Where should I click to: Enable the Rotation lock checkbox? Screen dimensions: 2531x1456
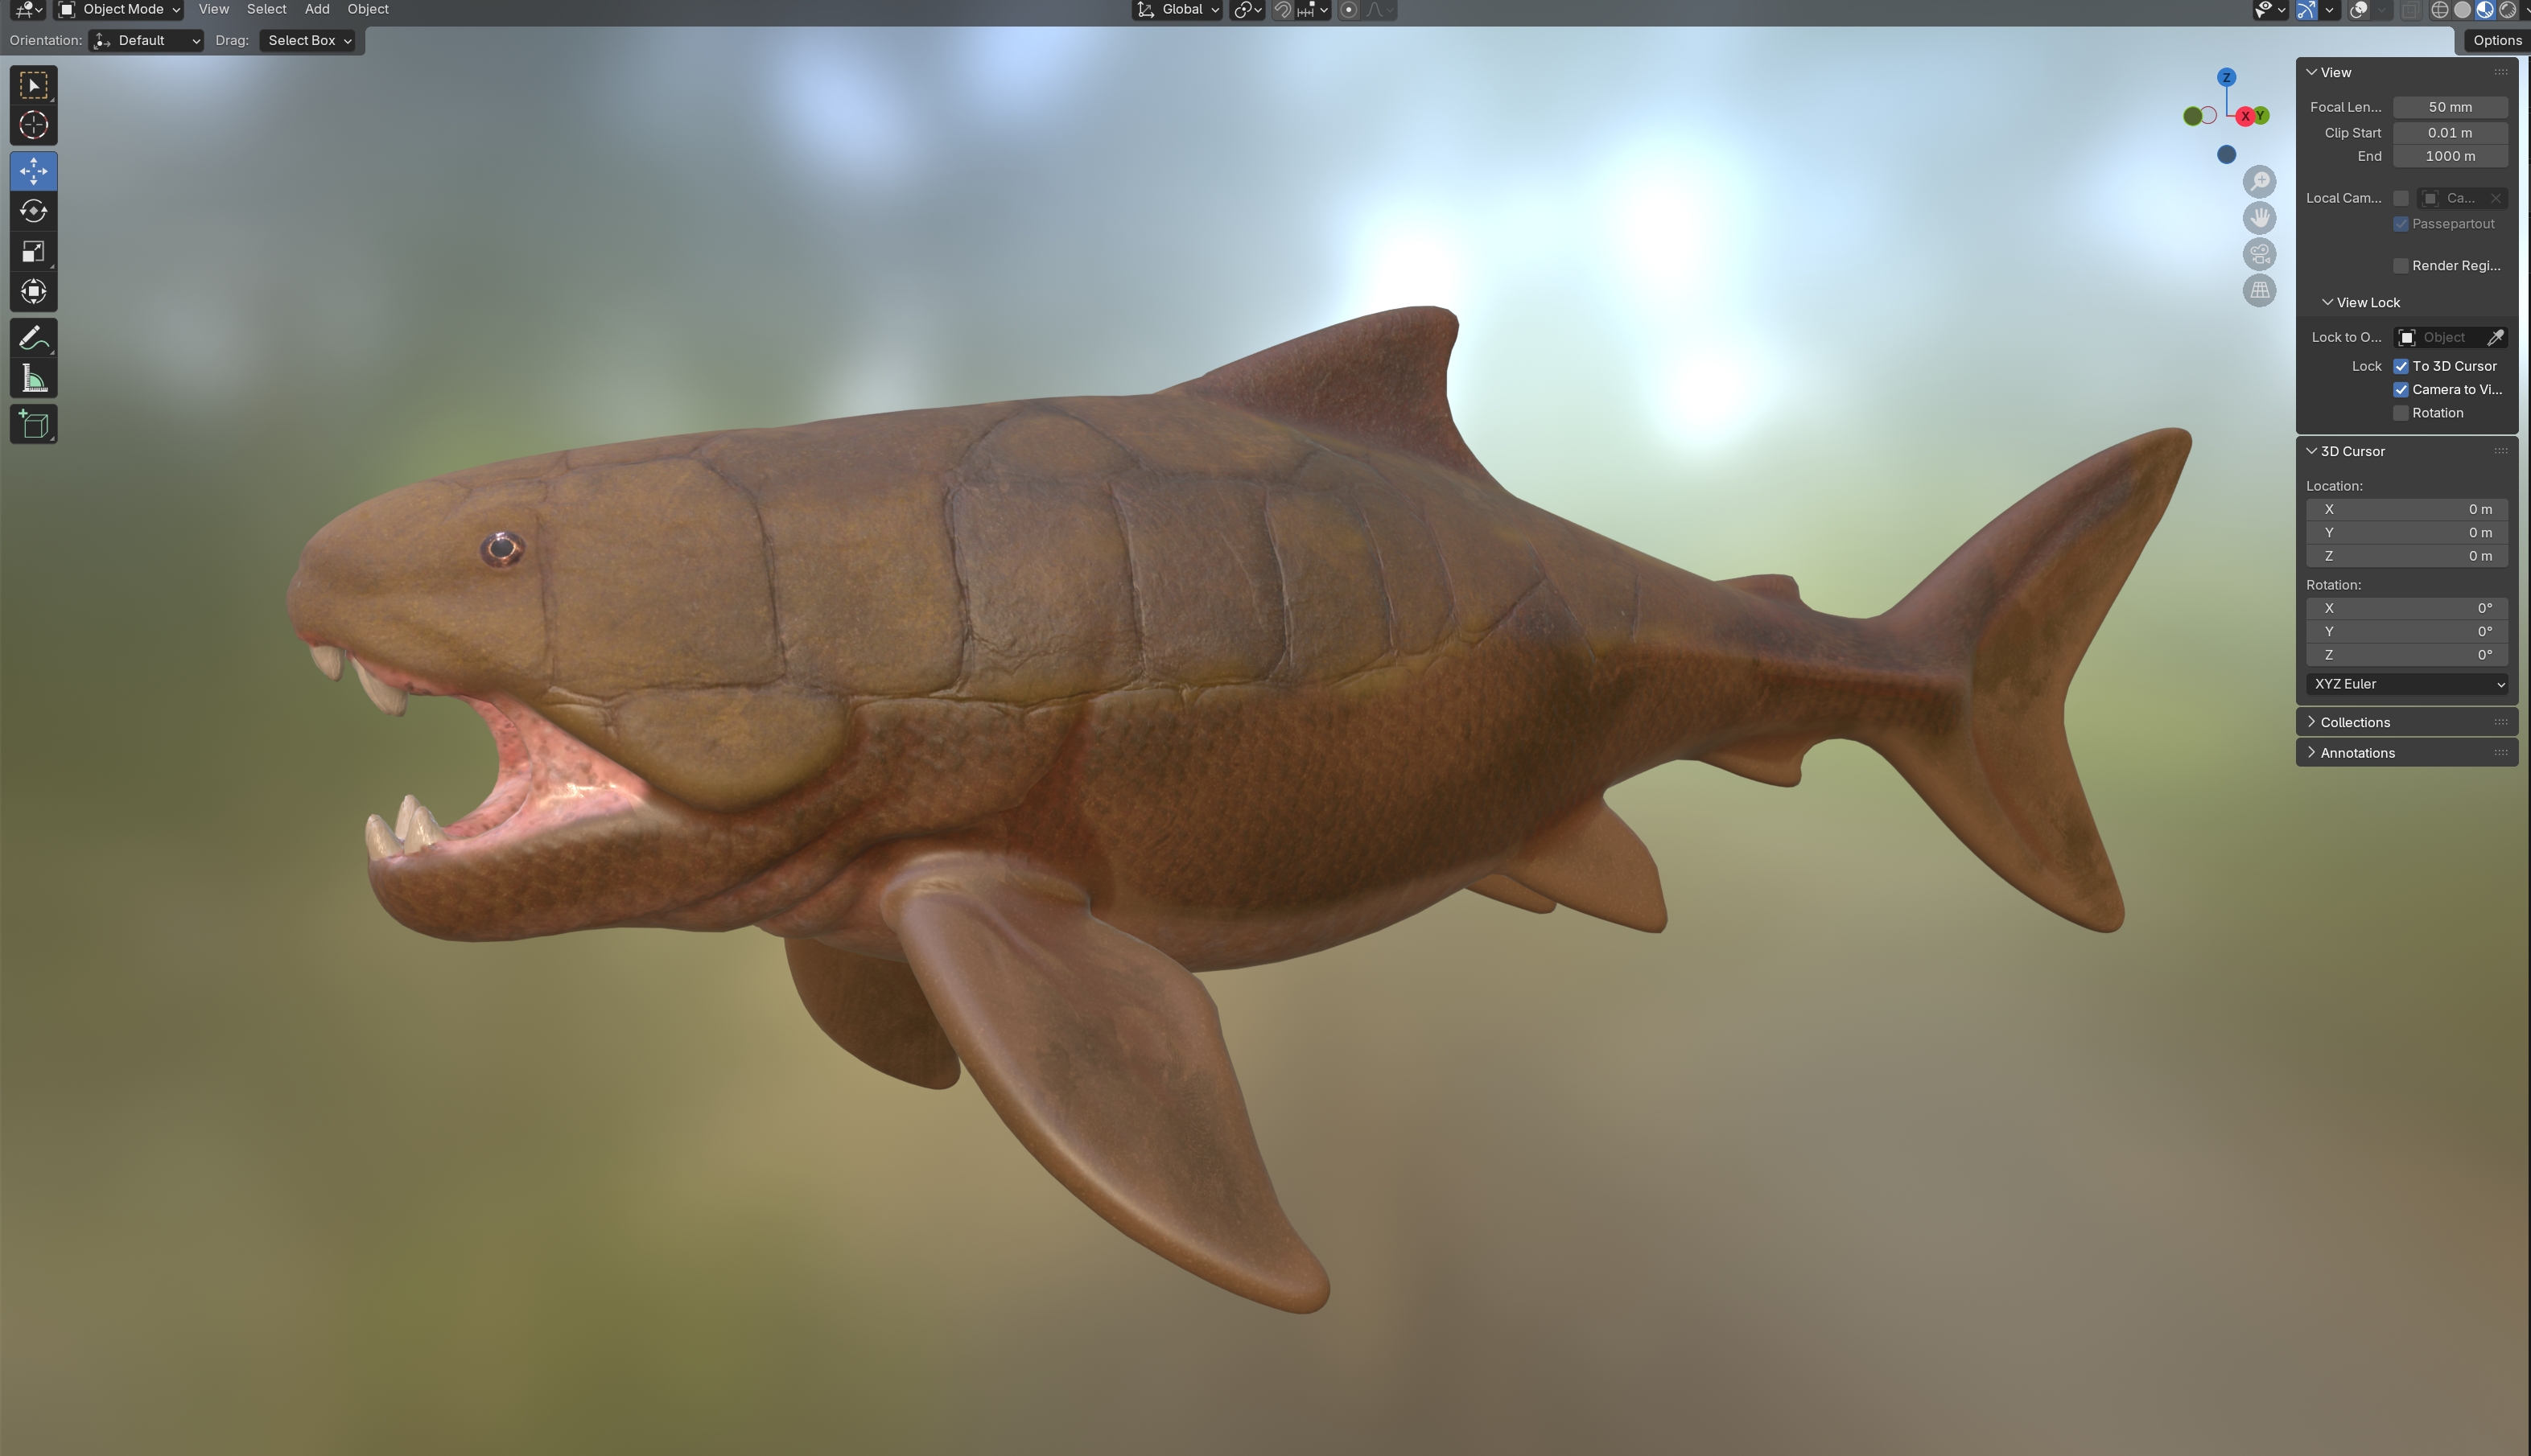2401,413
